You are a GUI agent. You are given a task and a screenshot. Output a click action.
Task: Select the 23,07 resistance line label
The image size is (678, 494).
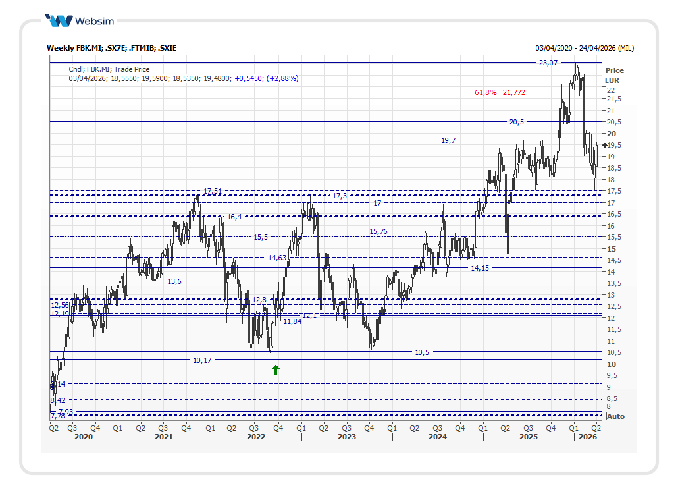tap(548, 63)
